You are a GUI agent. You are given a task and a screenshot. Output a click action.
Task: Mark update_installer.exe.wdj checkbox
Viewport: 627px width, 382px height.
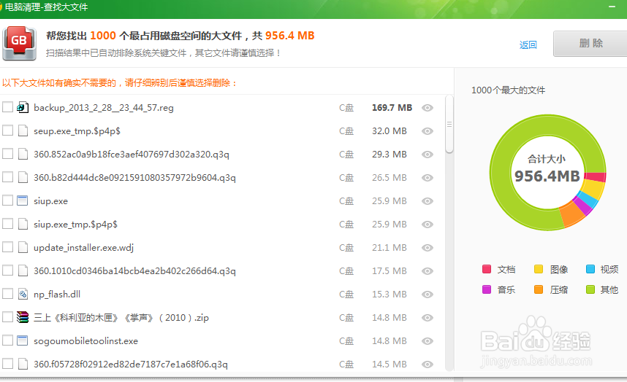pos(7,247)
